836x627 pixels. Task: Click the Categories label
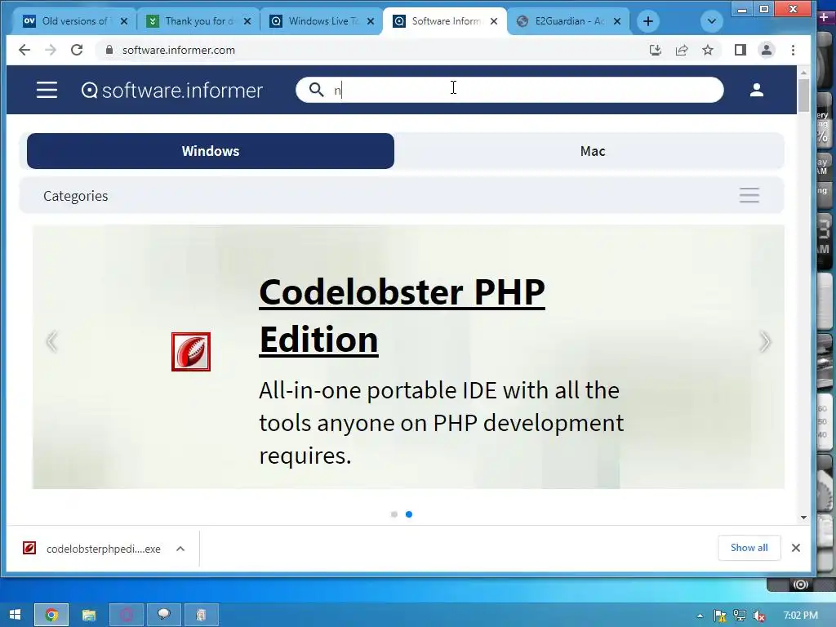76,196
